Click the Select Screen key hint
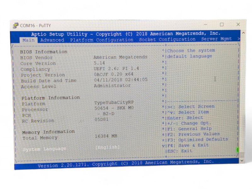252x189 pixels. pyautogui.click(x=191, y=107)
